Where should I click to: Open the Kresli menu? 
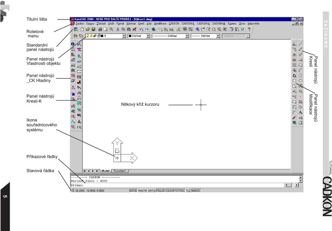141,24
